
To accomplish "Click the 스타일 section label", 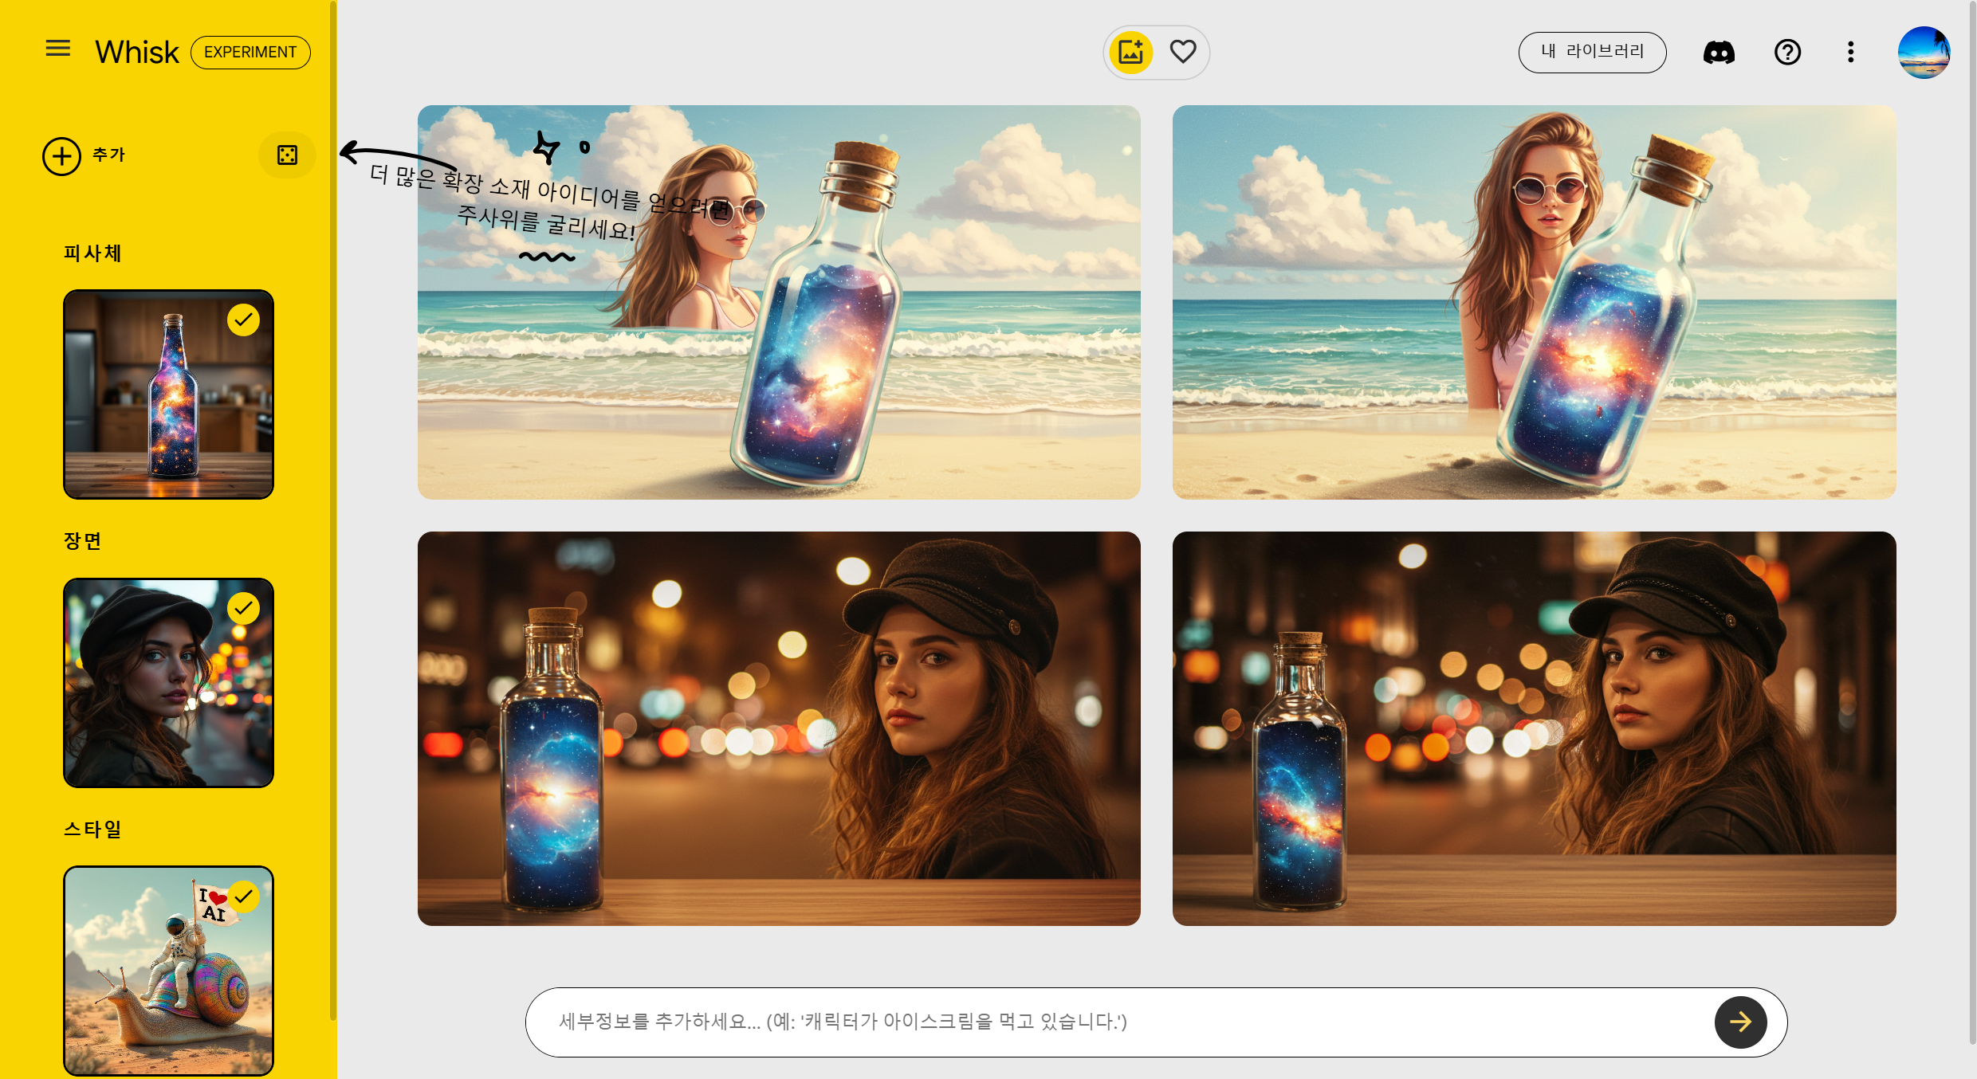I will (92, 830).
